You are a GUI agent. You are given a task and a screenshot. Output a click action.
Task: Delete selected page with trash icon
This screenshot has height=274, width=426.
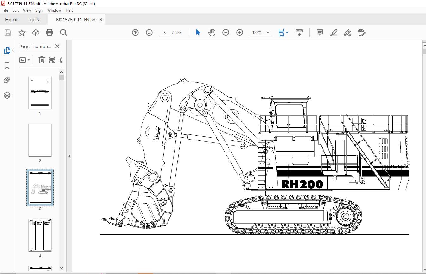tap(41, 60)
